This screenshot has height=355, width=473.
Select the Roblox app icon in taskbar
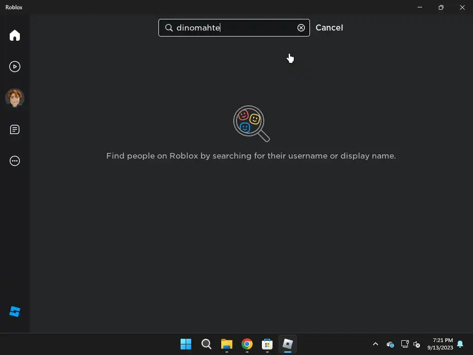click(287, 344)
